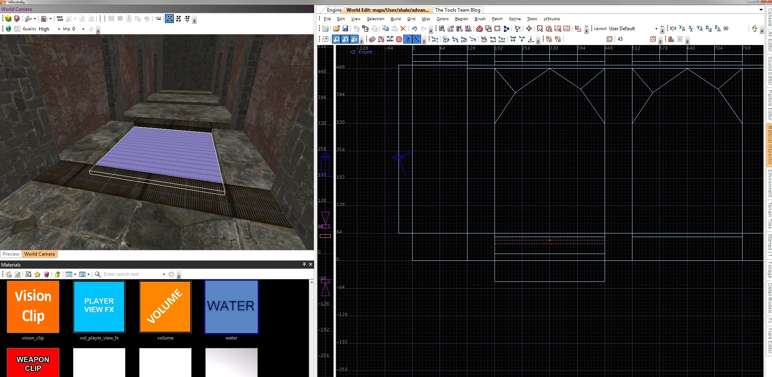Open the materials search text dropdown arrow
Image resolution: width=772 pixels, height=377 pixels.
point(164,274)
